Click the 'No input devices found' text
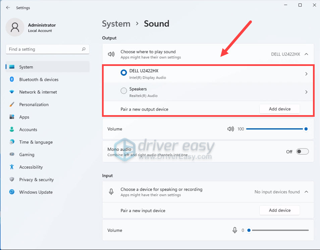Image resolution: width=320 pixels, height=250 pixels. 277,192
